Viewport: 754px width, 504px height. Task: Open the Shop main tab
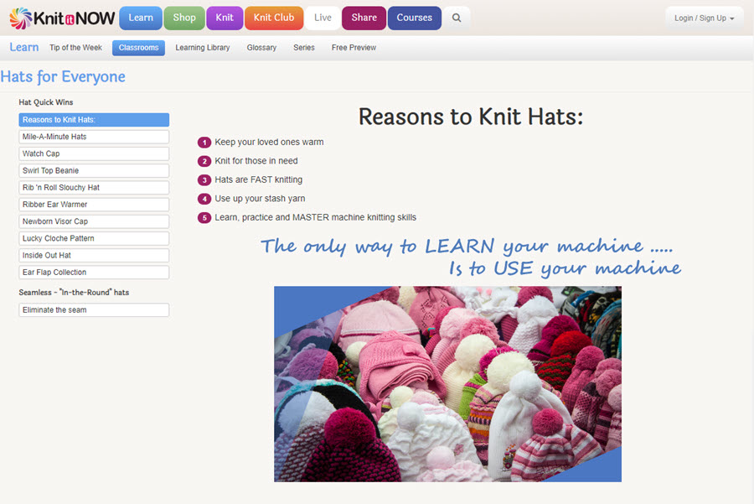(184, 18)
